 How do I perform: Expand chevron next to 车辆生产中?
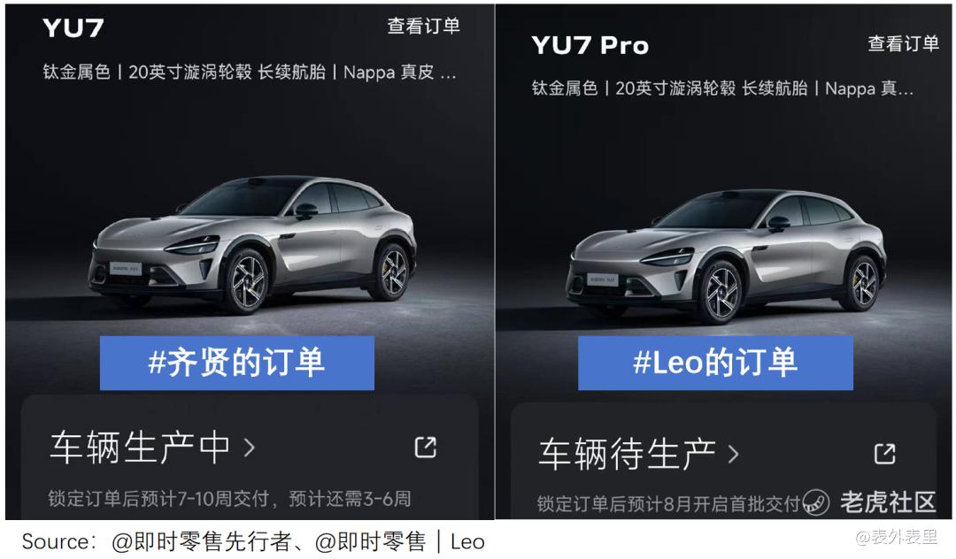pos(249,448)
